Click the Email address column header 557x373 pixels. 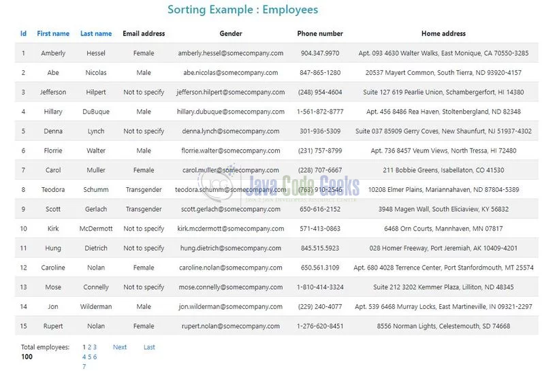point(144,34)
